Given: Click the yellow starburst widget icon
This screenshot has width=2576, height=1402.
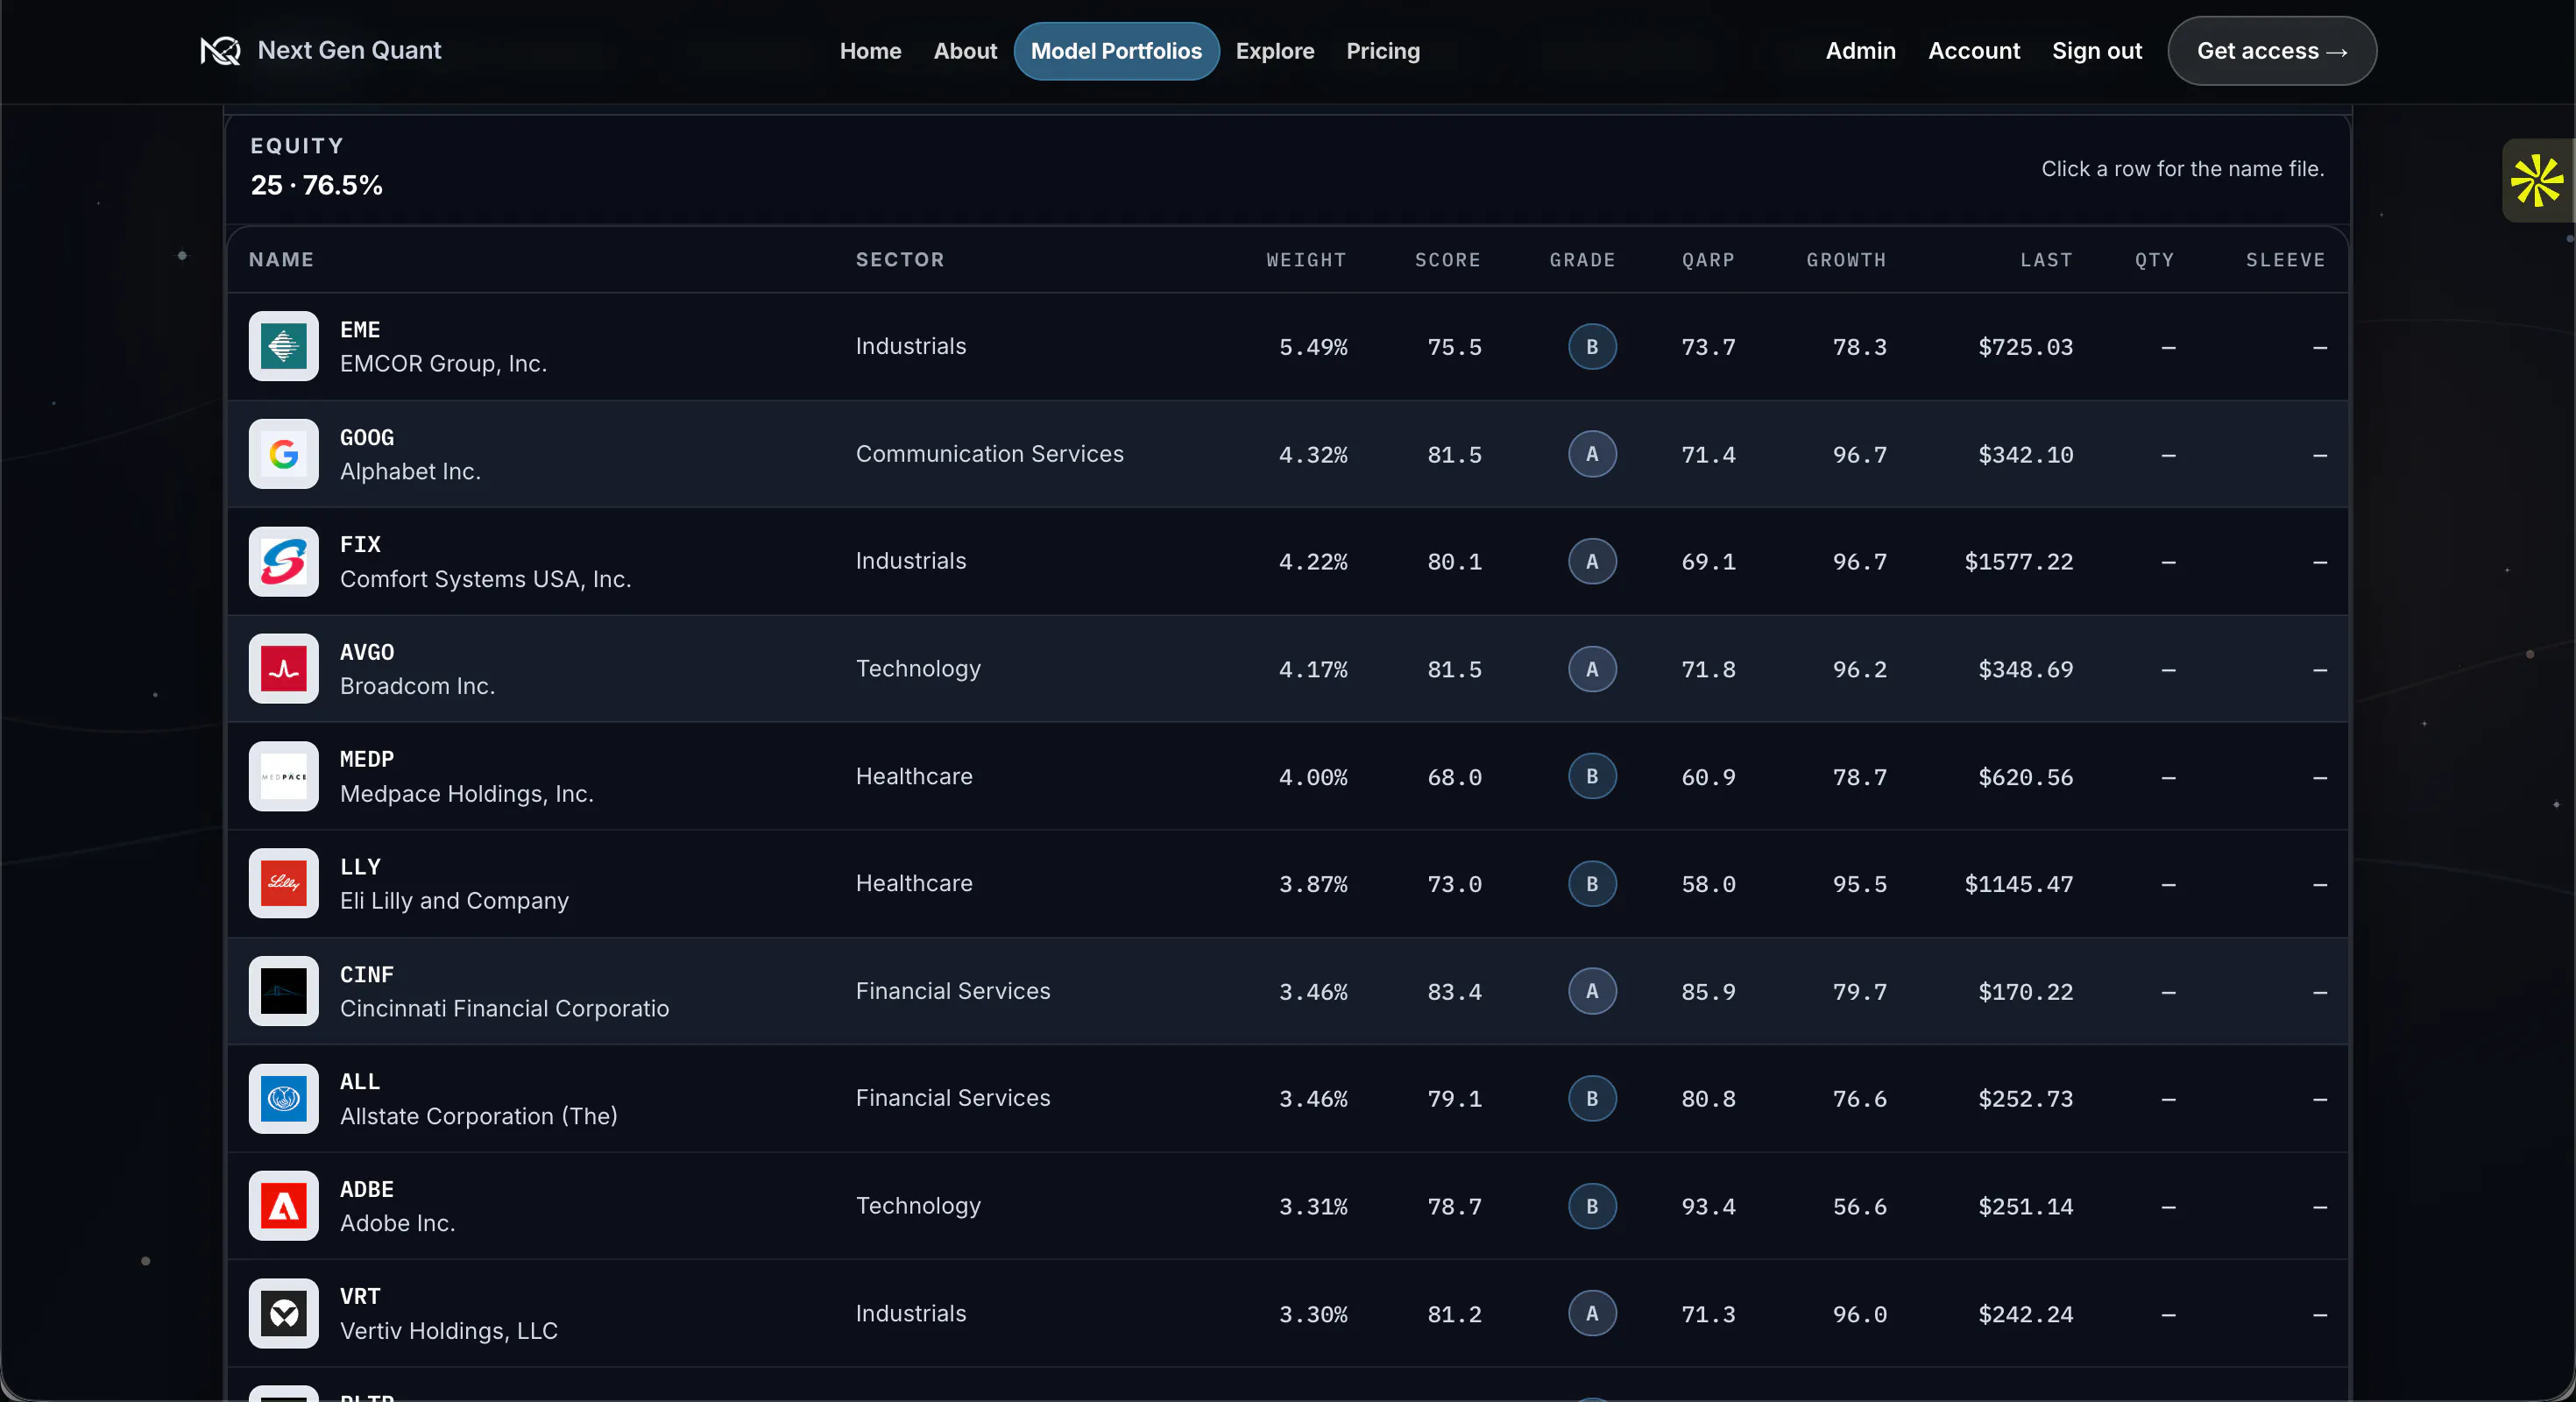Looking at the screenshot, I should point(2537,180).
